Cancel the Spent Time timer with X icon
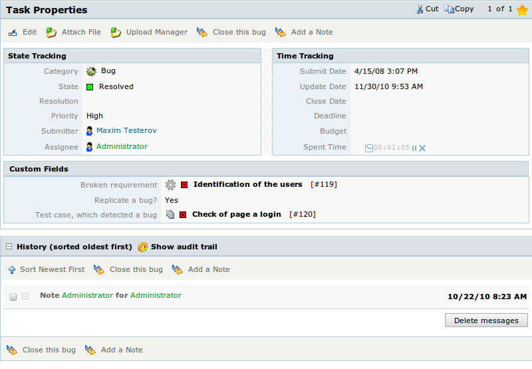Viewport: 532px width, 369px height. 422,148
